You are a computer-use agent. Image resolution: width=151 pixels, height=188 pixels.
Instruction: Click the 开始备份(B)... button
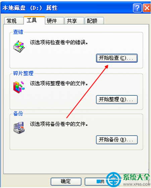point(117,140)
